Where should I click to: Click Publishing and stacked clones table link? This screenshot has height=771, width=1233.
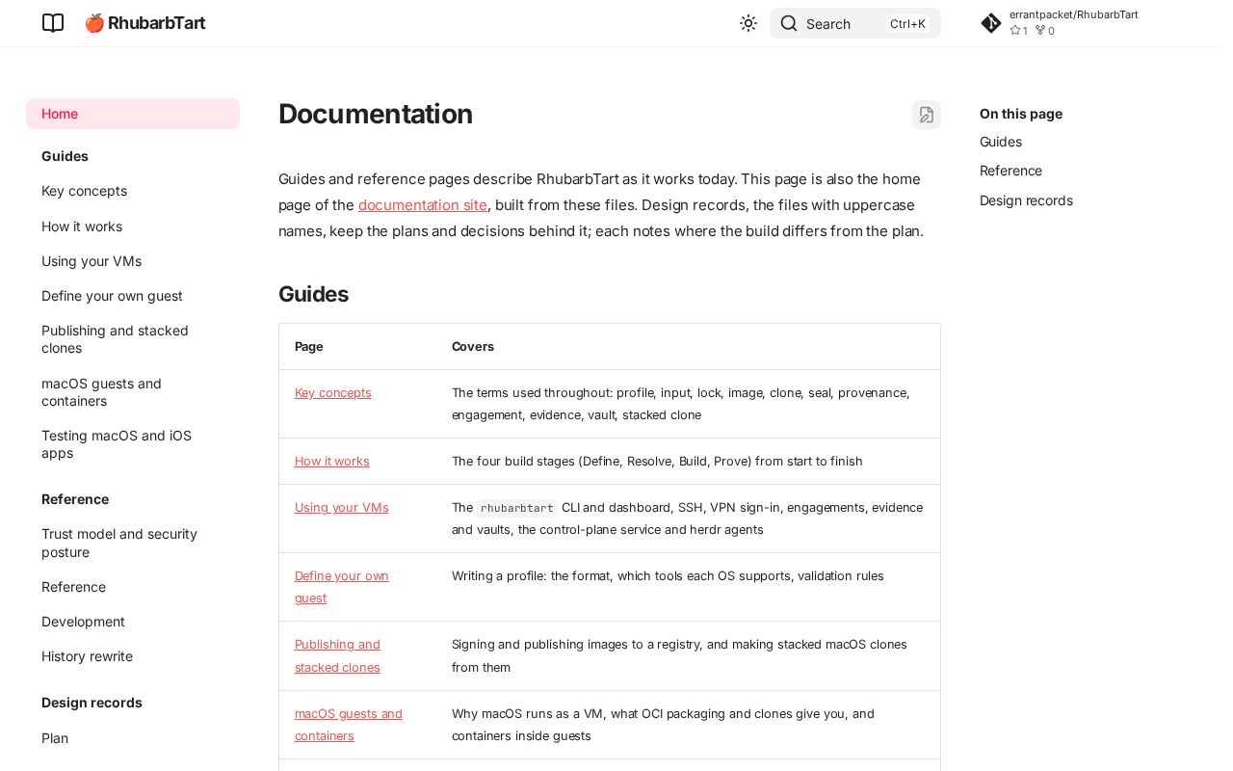(337, 655)
